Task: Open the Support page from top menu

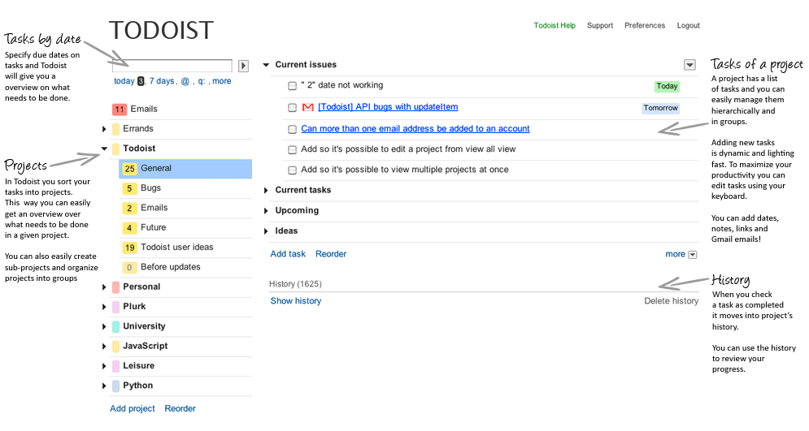Action: (600, 26)
